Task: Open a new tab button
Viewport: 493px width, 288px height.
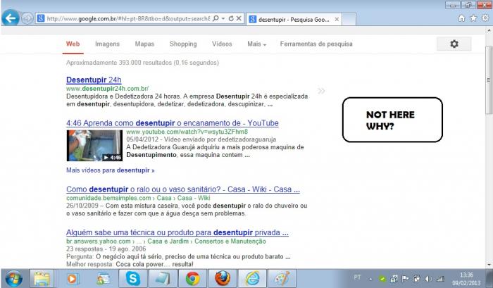Action: pyautogui.click(x=349, y=19)
